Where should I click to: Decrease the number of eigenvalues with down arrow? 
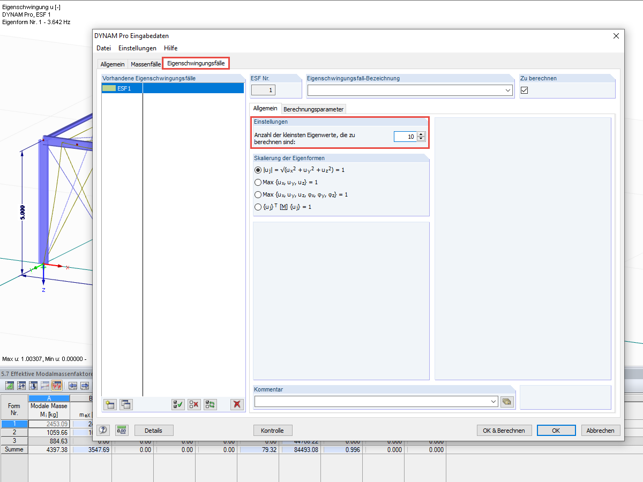421,139
